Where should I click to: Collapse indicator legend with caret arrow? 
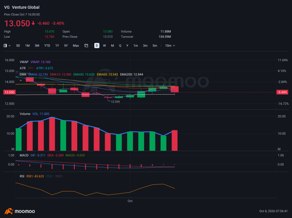[x=21, y=81]
